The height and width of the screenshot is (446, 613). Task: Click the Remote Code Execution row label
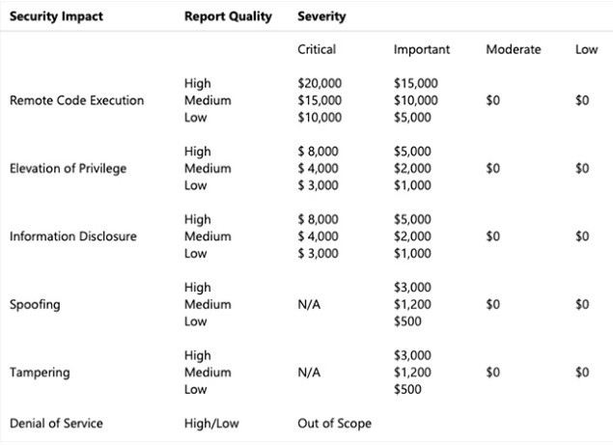pos(76,100)
